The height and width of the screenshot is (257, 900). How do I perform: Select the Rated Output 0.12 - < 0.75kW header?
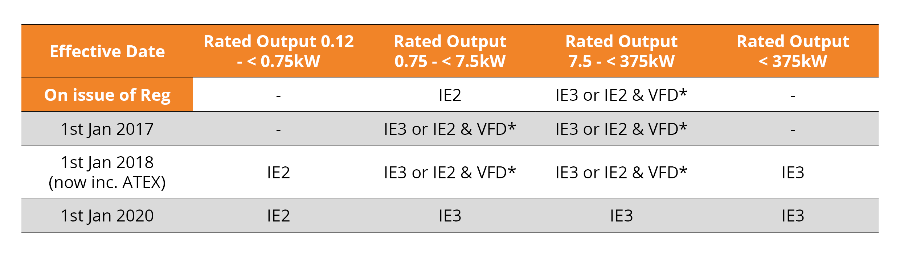tap(279, 51)
